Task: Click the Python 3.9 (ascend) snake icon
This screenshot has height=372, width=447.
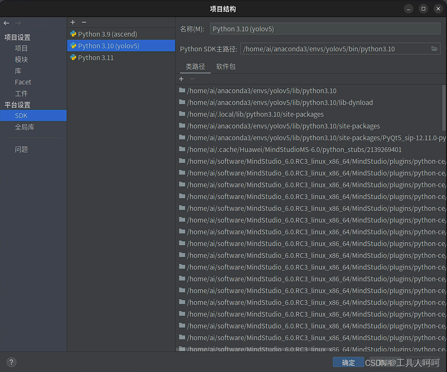Action: click(73, 34)
